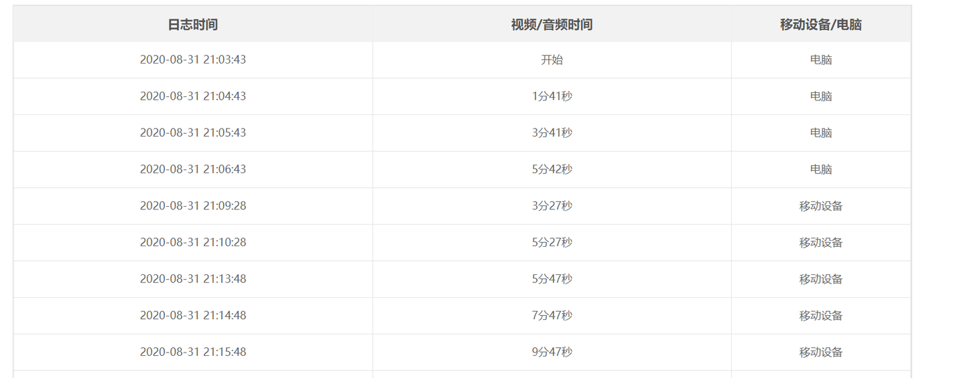This screenshot has width=965, height=378.
Task: Select the 3分41秒 video time cell
Action: point(552,132)
